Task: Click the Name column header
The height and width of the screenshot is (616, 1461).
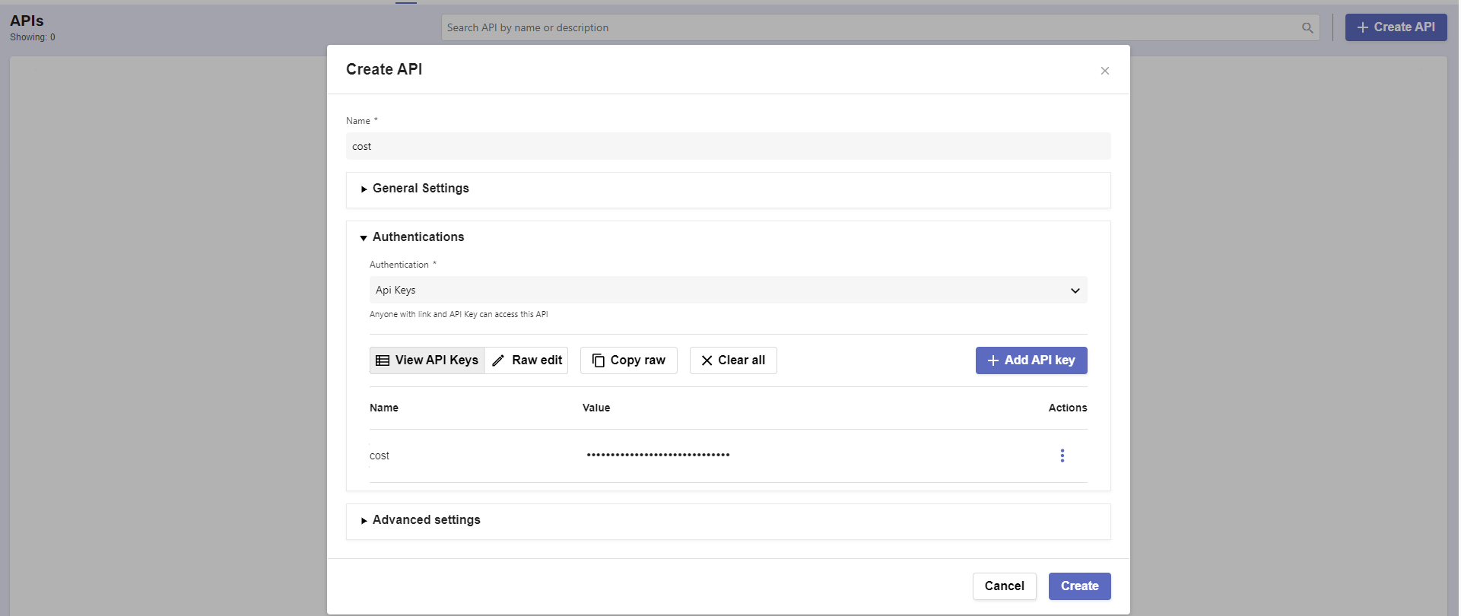Action: [x=384, y=408]
